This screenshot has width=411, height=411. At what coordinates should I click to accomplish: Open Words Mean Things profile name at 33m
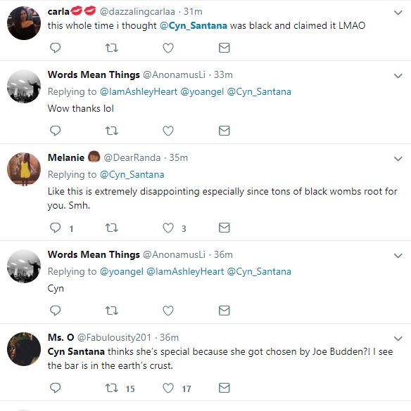point(94,74)
